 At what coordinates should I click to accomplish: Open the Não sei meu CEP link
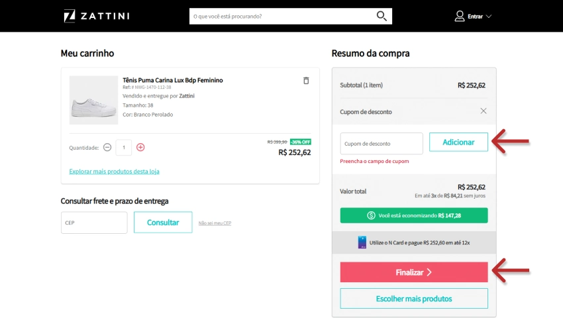click(x=215, y=223)
